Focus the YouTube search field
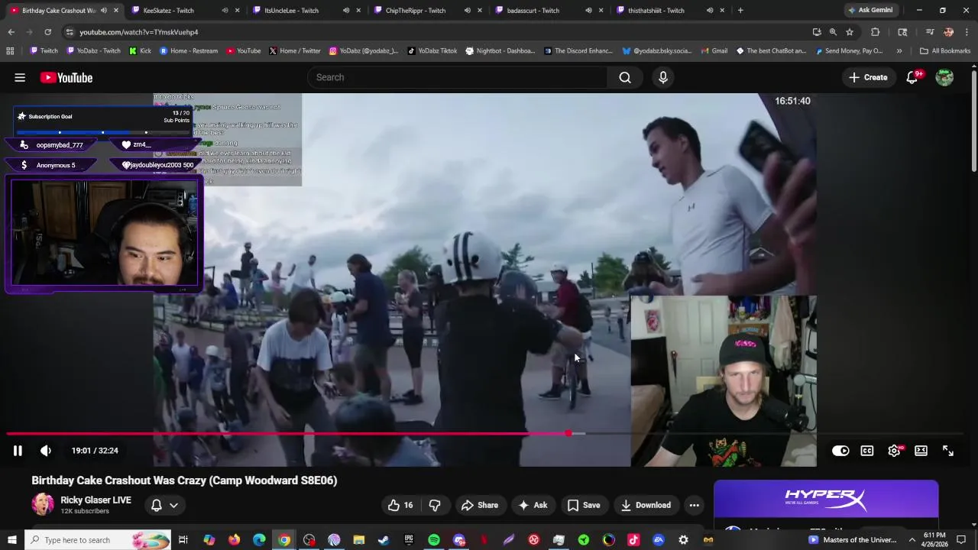This screenshot has width=978, height=550. pyautogui.click(x=457, y=77)
